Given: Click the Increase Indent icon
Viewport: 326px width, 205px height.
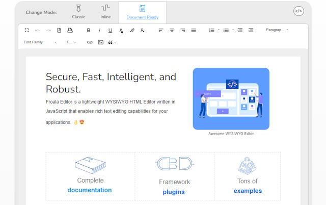Looking at the screenshot, I should click(251, 31).
